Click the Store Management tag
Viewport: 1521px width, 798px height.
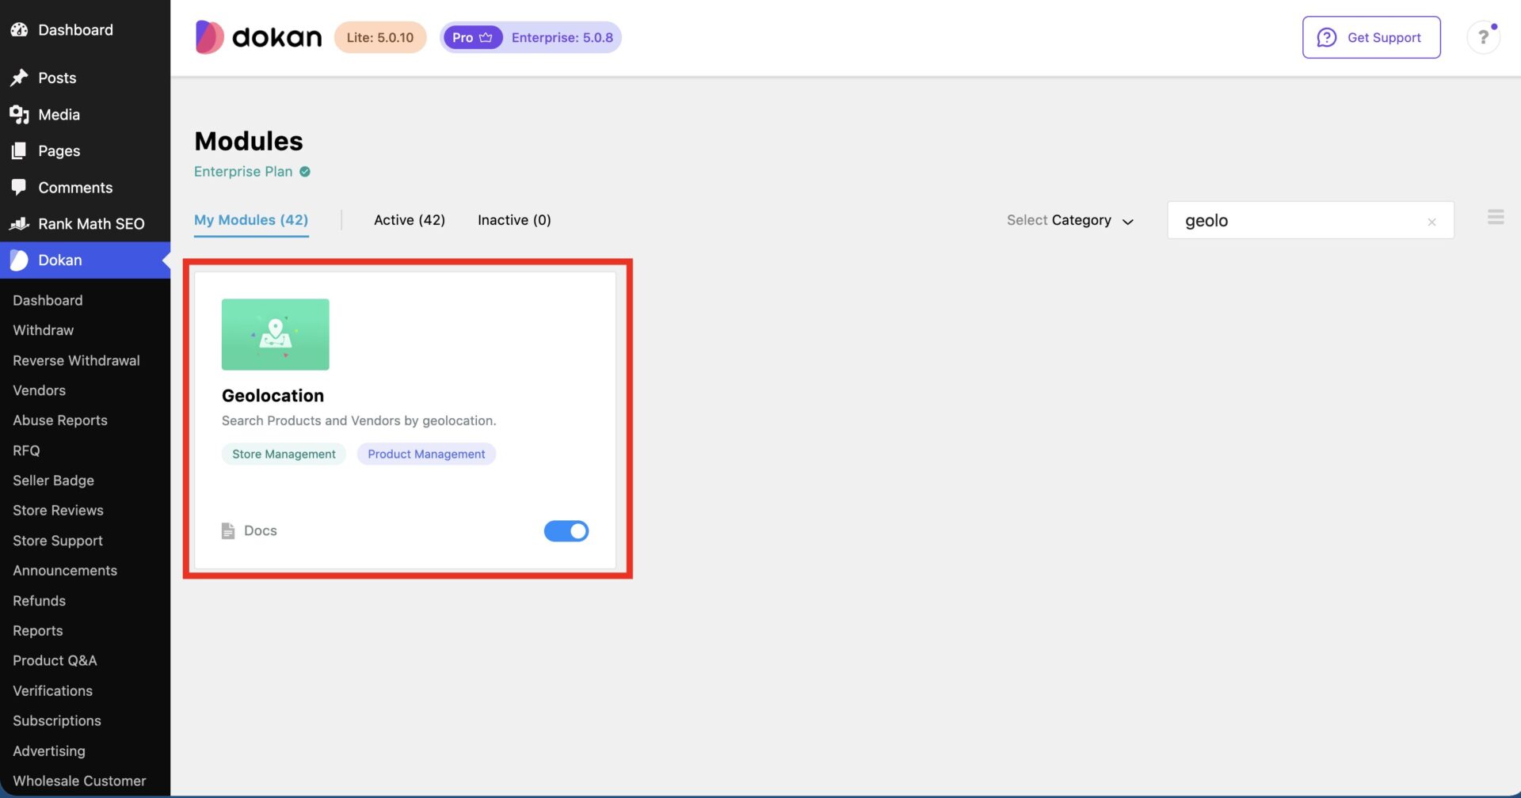[x=284, y=454]
